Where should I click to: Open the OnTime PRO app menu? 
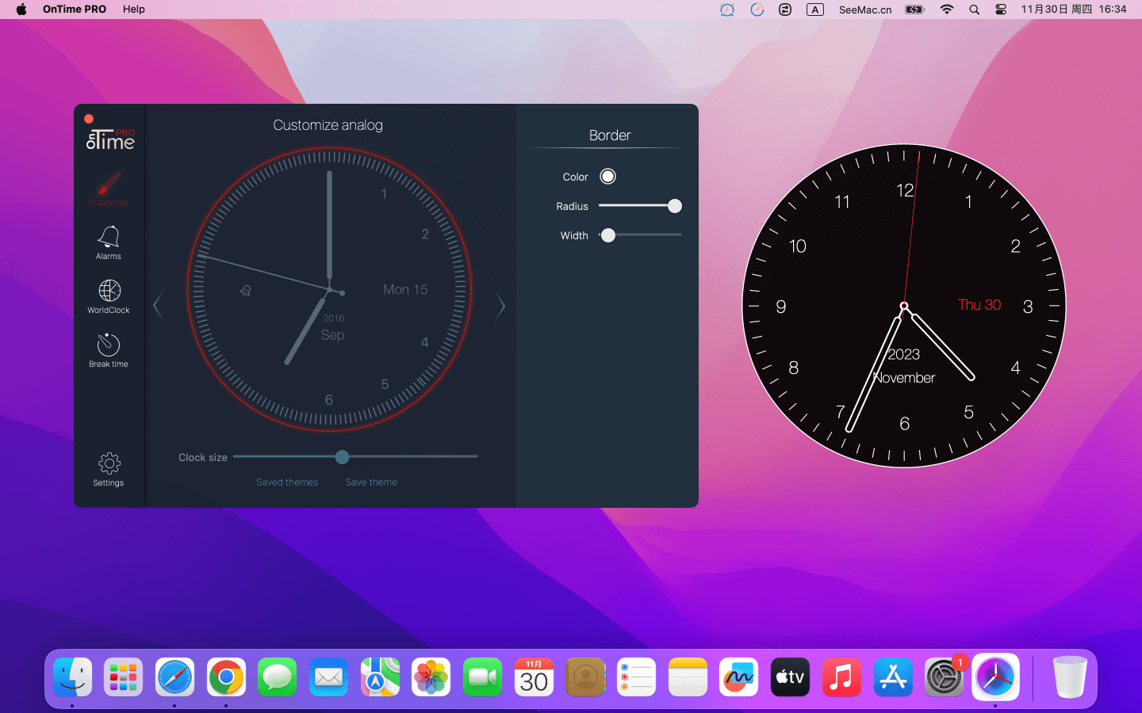click(x=75, y=10)
